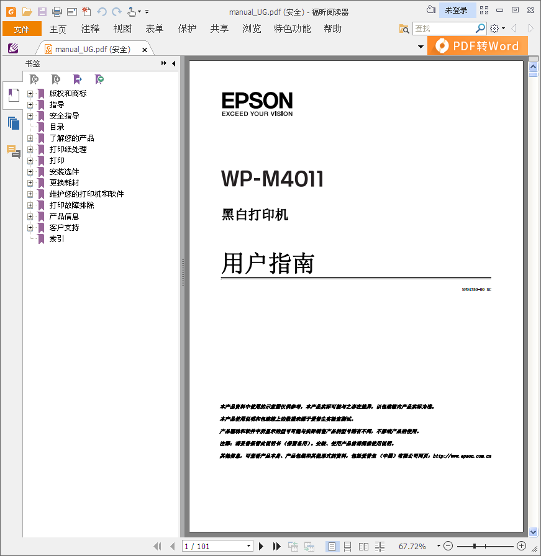Open a file with the folder icon
The height and width of the screenshot is (556, 541).
point(27,12)
